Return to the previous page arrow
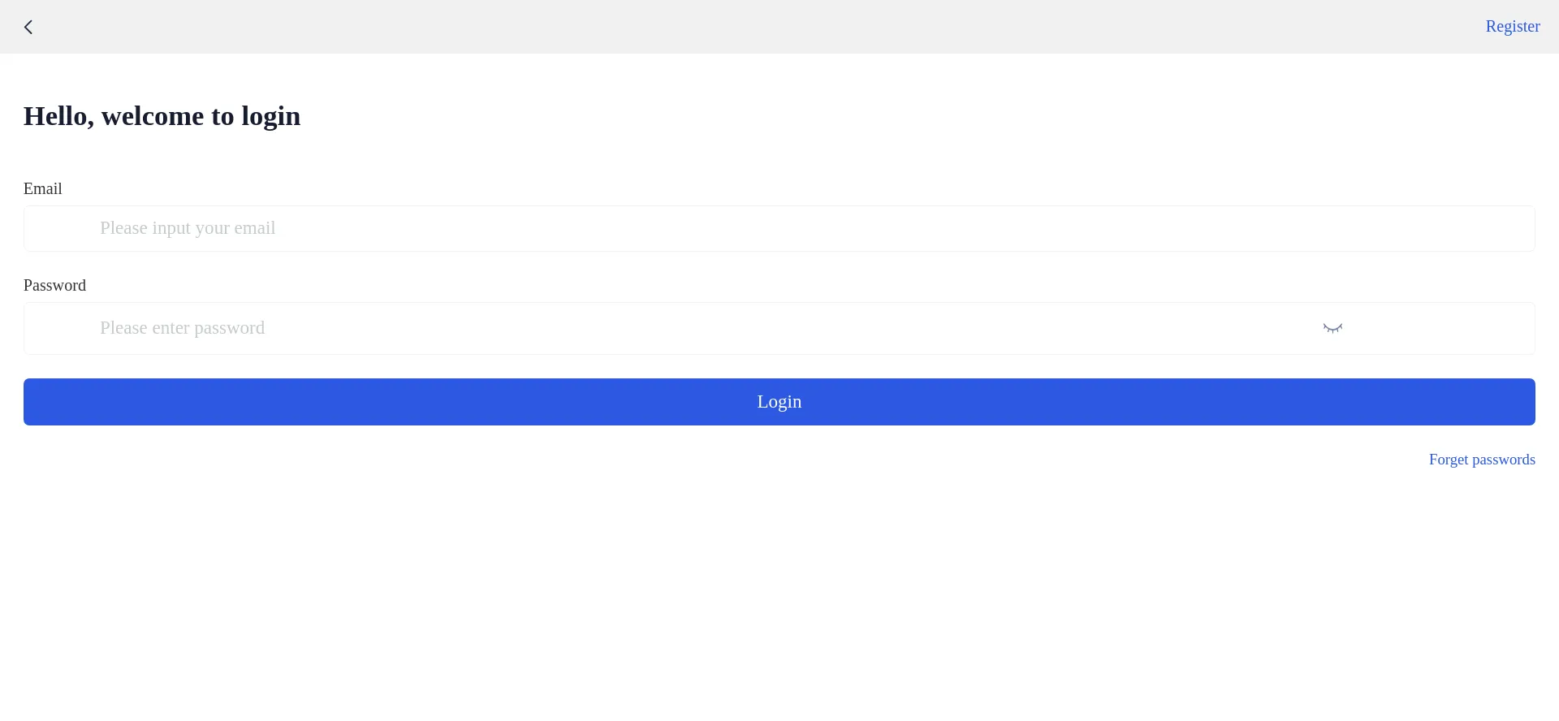The width and height of the screenshot is (1559, 721). tap(28, 28)
